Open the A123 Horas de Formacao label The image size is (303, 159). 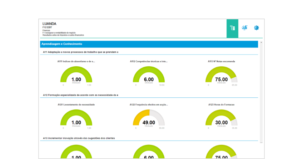coord(221,104)
